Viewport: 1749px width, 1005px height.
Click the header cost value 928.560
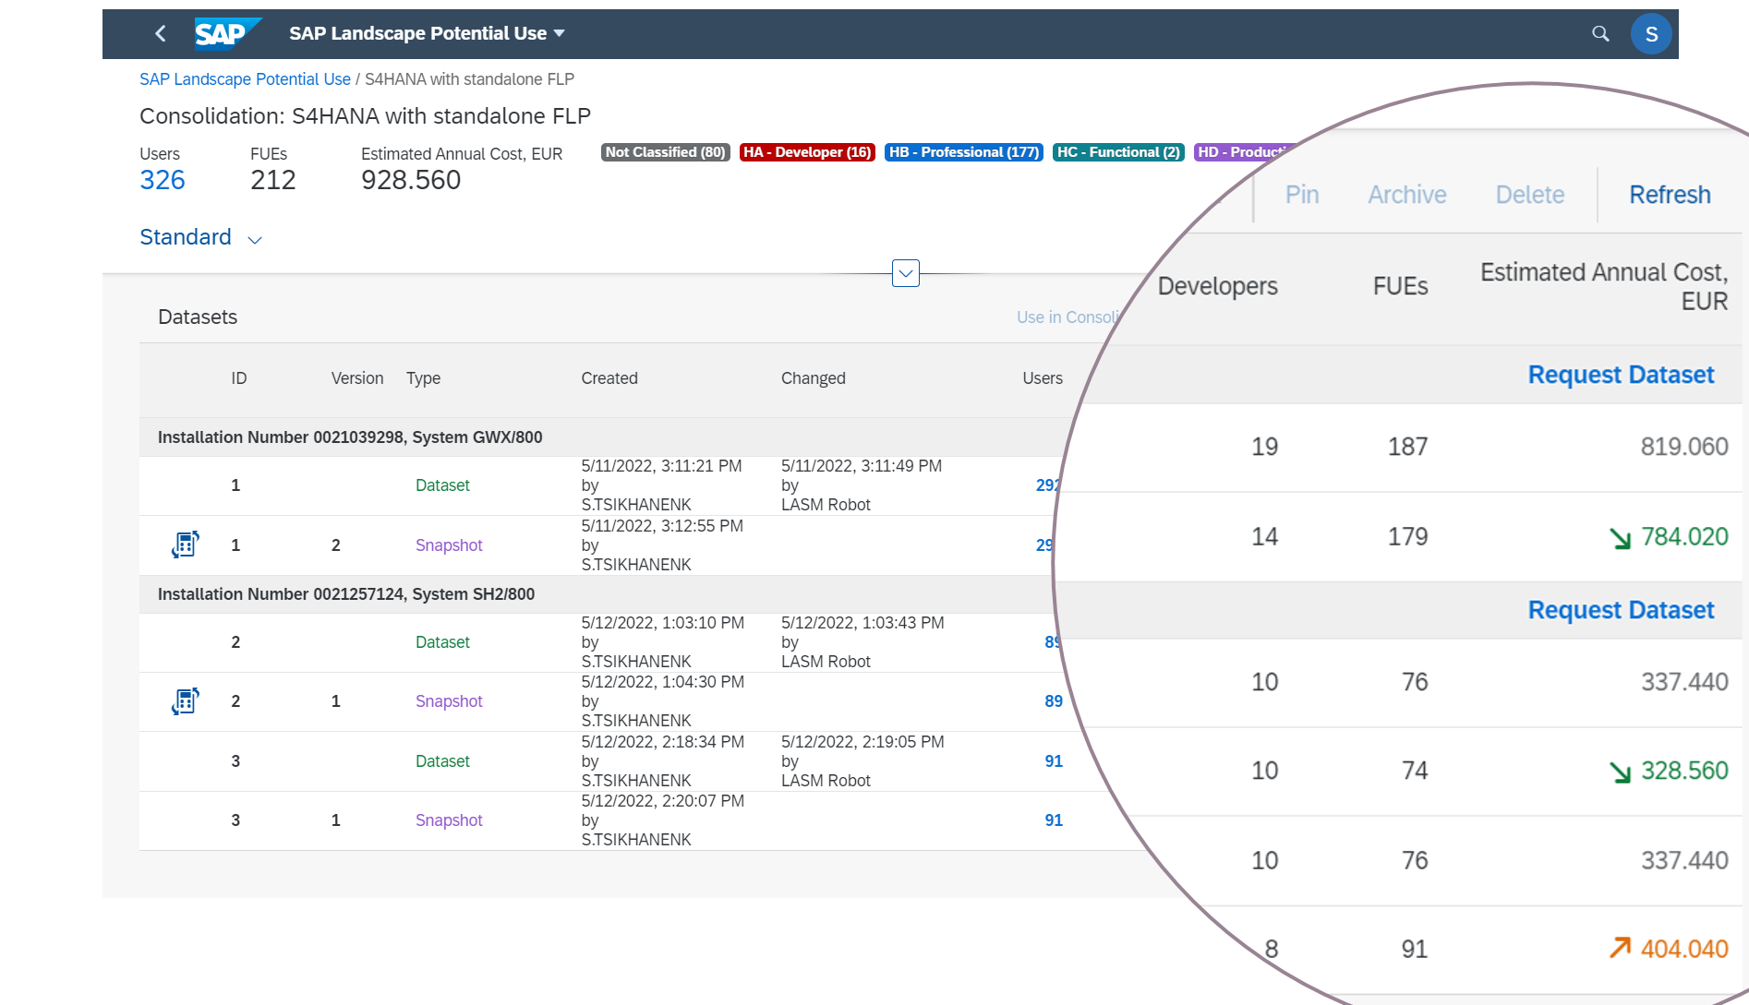tap(411, 180)
